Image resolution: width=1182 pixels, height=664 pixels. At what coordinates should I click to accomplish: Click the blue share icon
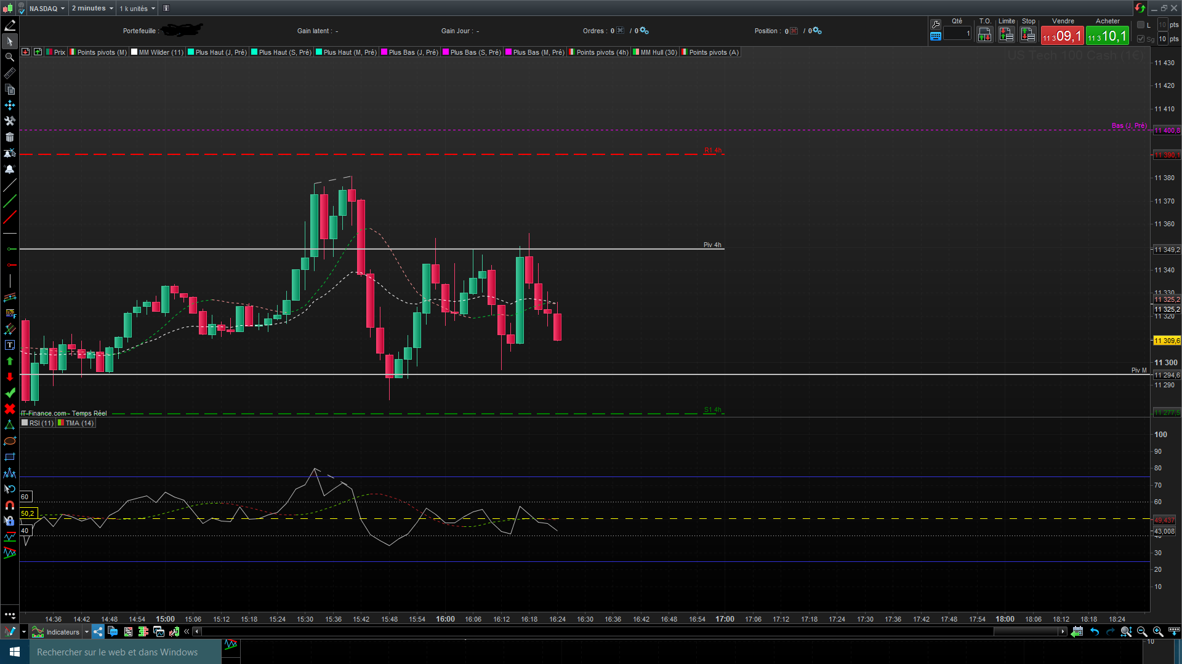pos(98,631)
